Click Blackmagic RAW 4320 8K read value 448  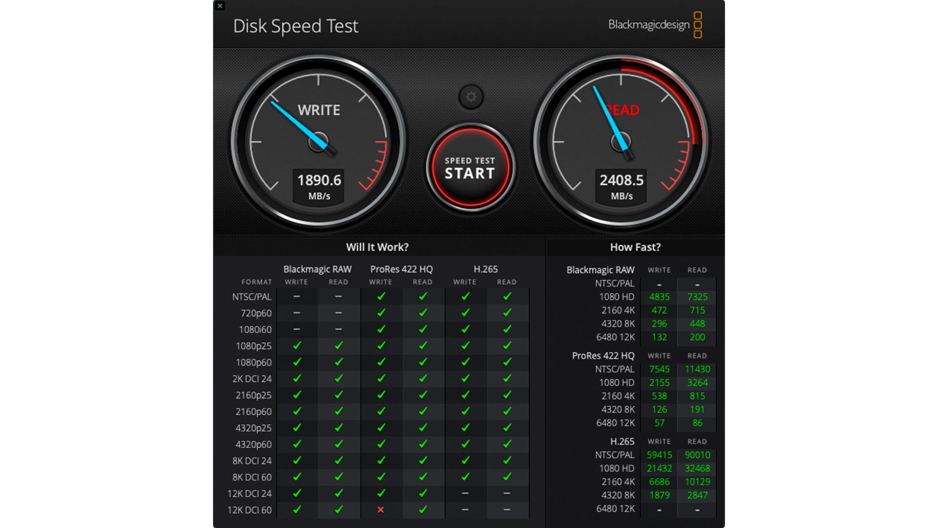697,324
